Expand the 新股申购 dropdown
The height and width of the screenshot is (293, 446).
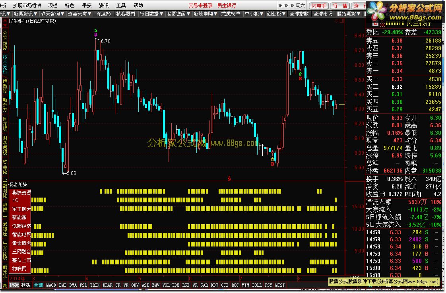click(206, 14)
